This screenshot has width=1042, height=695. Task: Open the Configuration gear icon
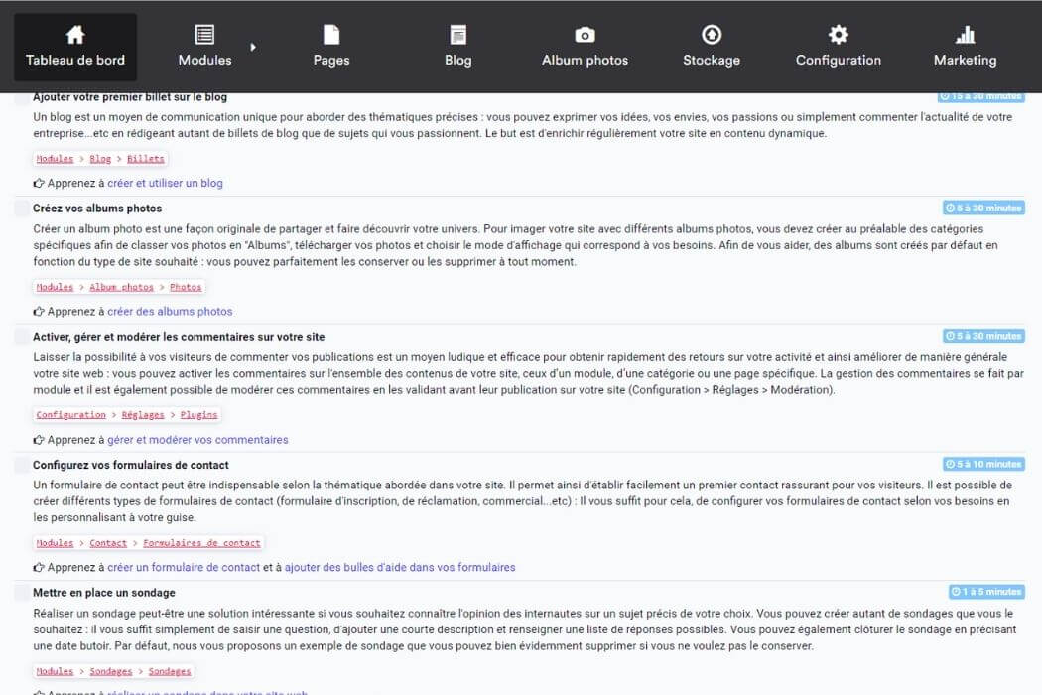tap(838, 33)
